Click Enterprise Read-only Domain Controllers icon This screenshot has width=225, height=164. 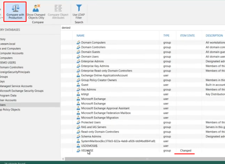tap(78, 71)
